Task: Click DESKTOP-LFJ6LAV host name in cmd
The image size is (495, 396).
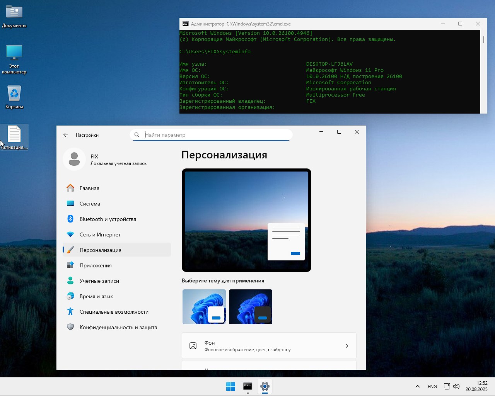Action: [x=329, y=64]
